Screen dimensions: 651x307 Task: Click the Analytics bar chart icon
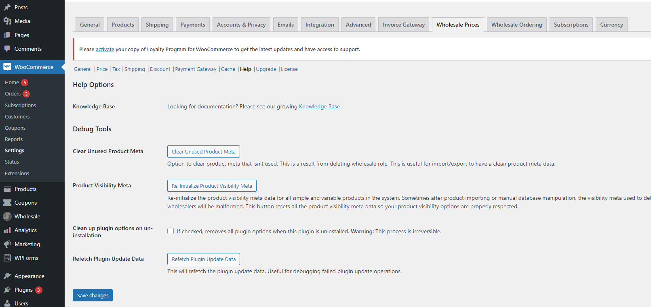[7, 230]
